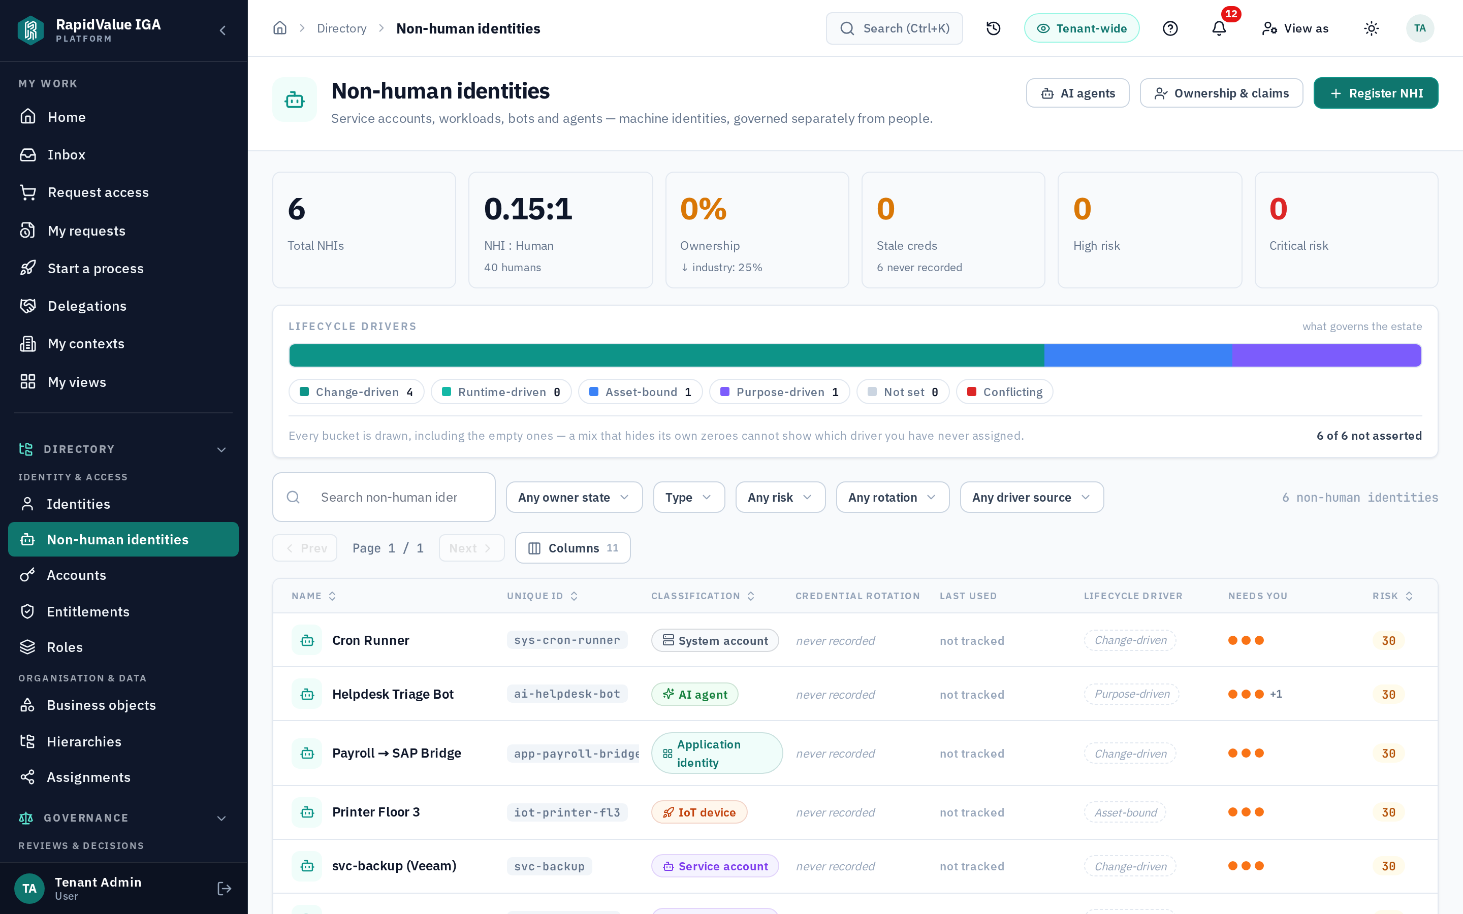
Task: Go to Home in the sidebar
Action: tap(123, 117)
